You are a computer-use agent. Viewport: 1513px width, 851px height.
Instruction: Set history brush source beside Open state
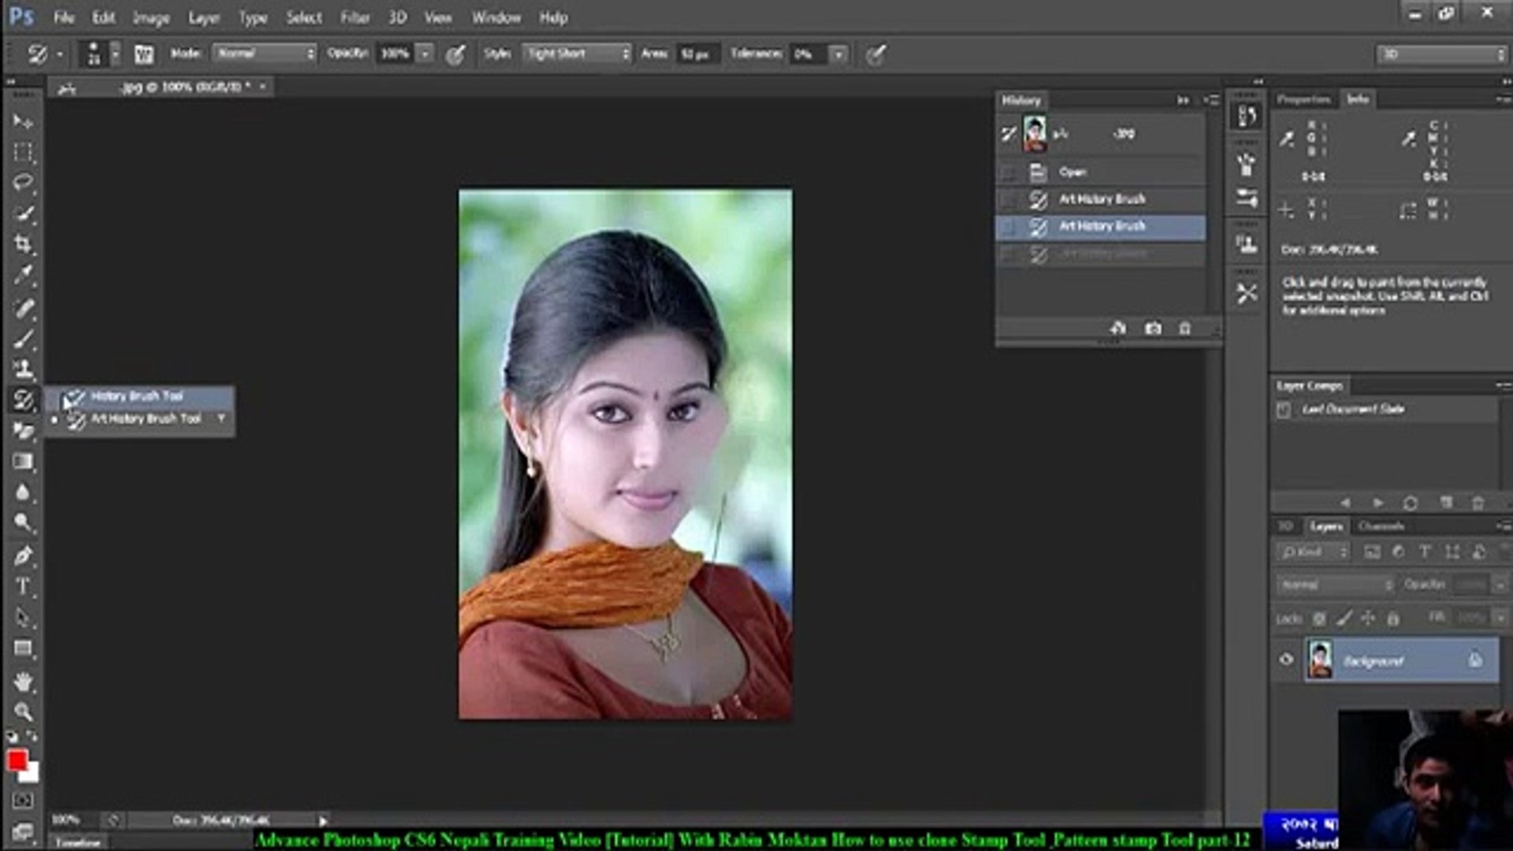pyautogui.click(x=1008, y=172)
